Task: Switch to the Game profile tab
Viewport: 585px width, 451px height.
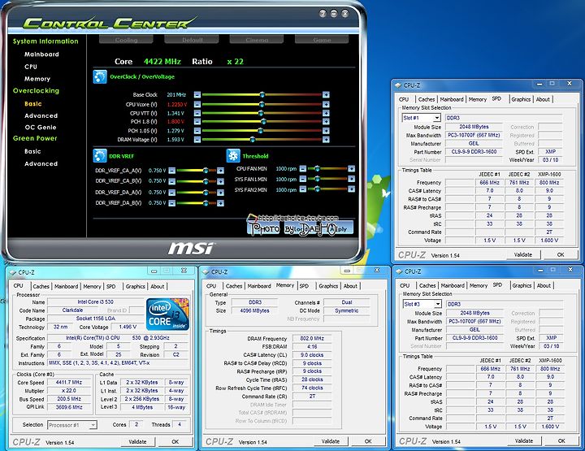Action: coord(322,39)
